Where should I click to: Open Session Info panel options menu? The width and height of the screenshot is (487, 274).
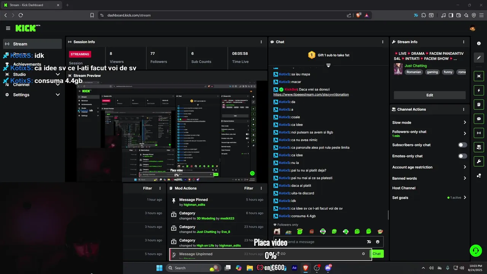point(261,42)
